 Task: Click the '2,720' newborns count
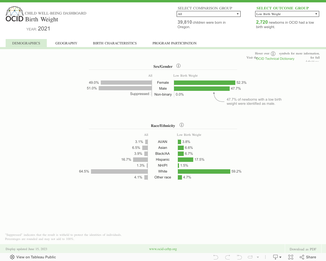click(262, 22)
